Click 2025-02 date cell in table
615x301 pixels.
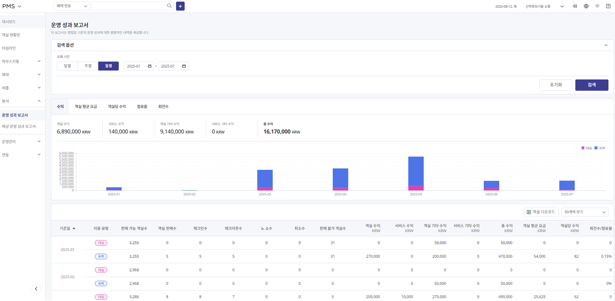pos(67,277)
